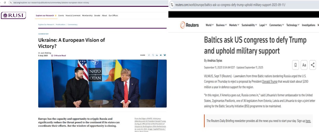
Task: Open RUSI Membership menu item
Action: [x=87, y=16]
